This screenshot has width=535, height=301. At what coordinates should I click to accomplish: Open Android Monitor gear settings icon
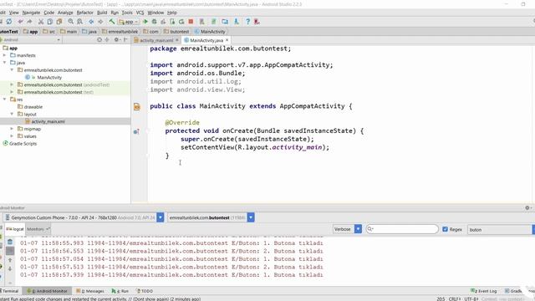(x=527, y=207)
